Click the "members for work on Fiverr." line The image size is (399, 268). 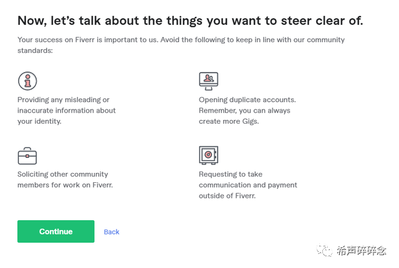(65, 185)
